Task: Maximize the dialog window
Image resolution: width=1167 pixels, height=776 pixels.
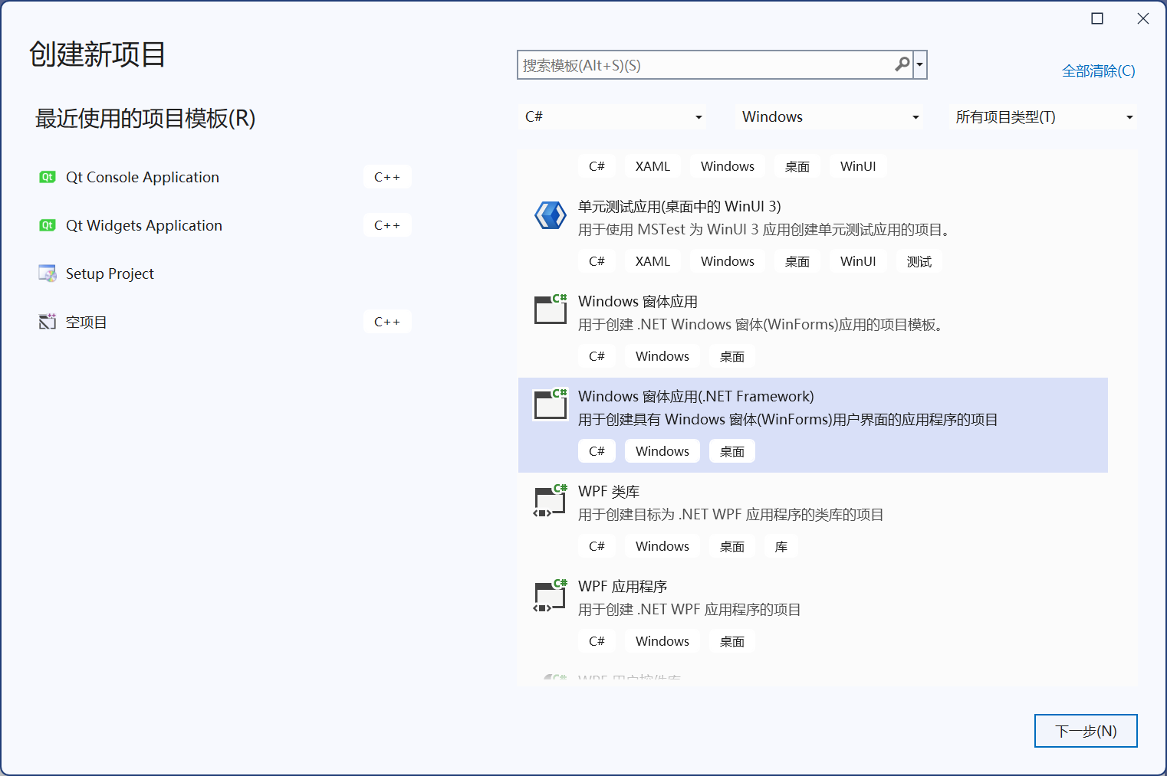Action: 1097,18
